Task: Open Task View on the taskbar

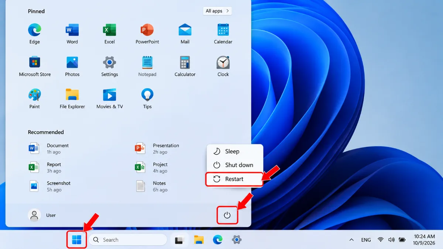Action: click(x=180, y=240)
